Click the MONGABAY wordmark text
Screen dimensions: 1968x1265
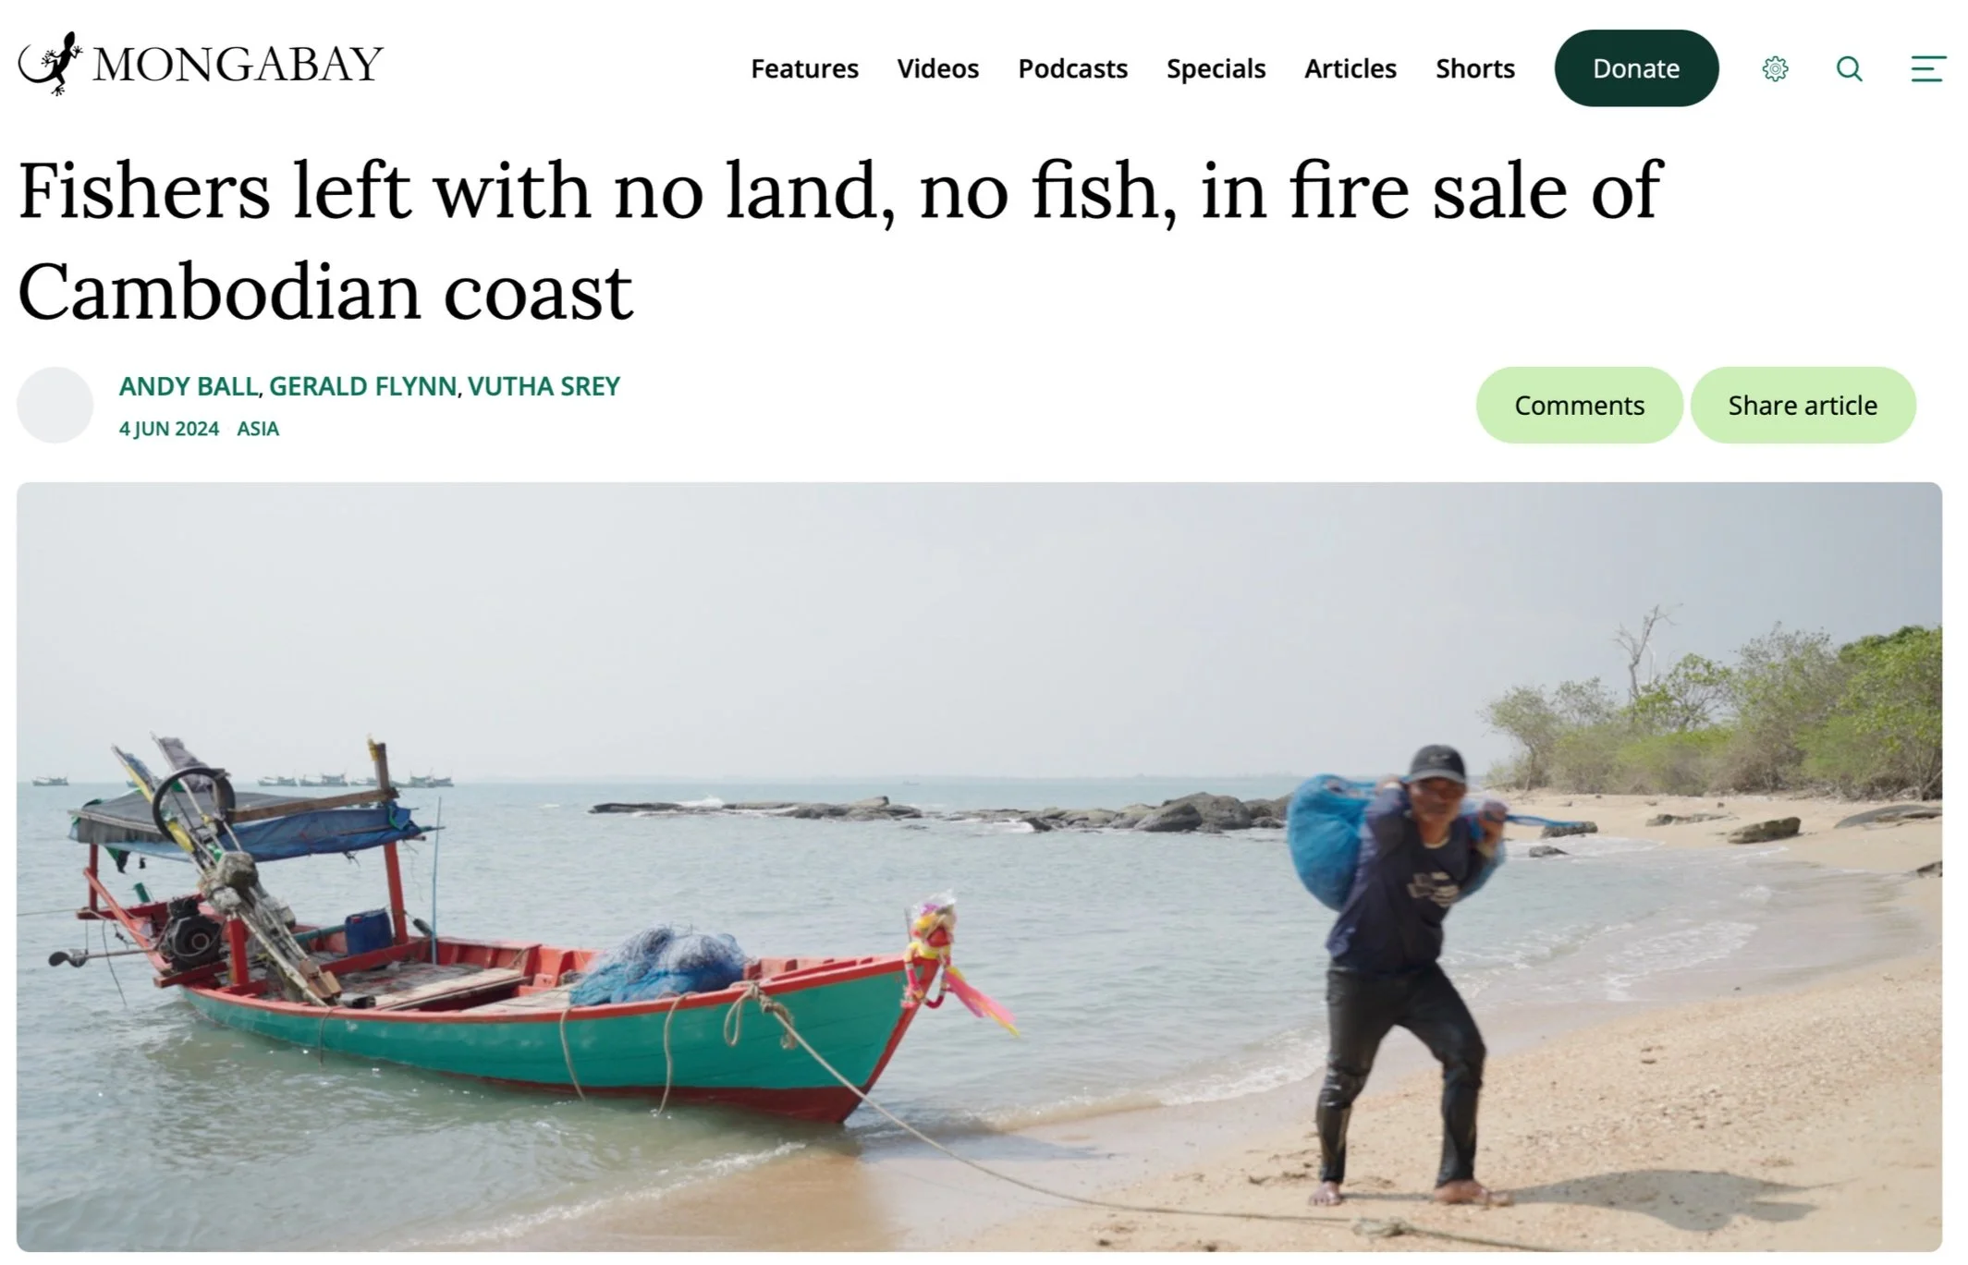point(238,65)
